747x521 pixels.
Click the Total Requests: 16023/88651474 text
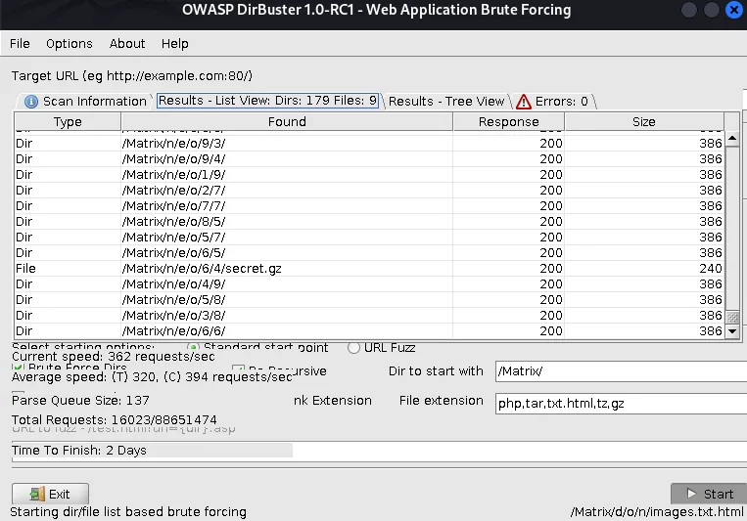[x=114, y=420]
